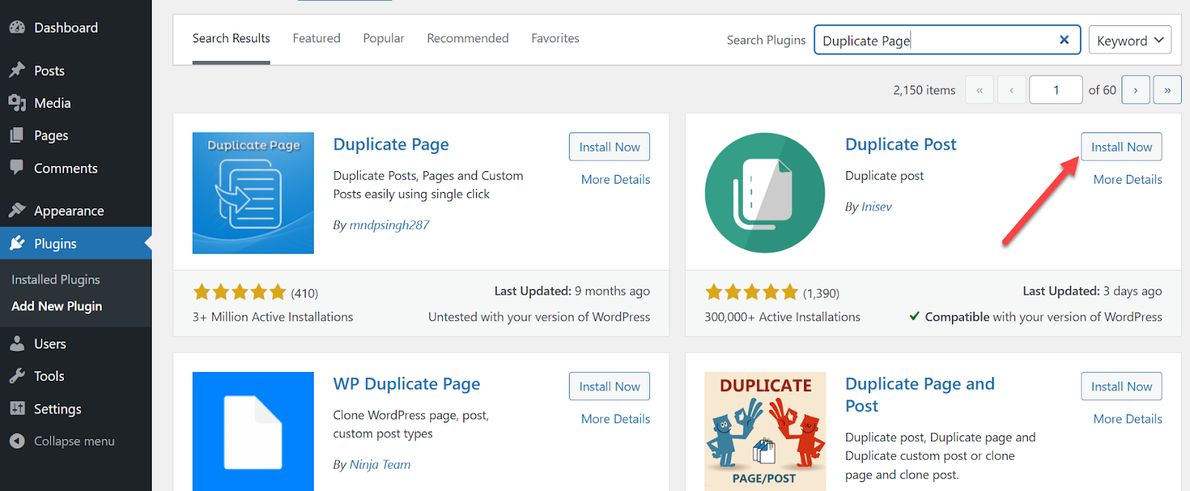This screenshot has height=491, width=1190.
Task: Click the Posts pushpin icon
Action: (17, 70)
